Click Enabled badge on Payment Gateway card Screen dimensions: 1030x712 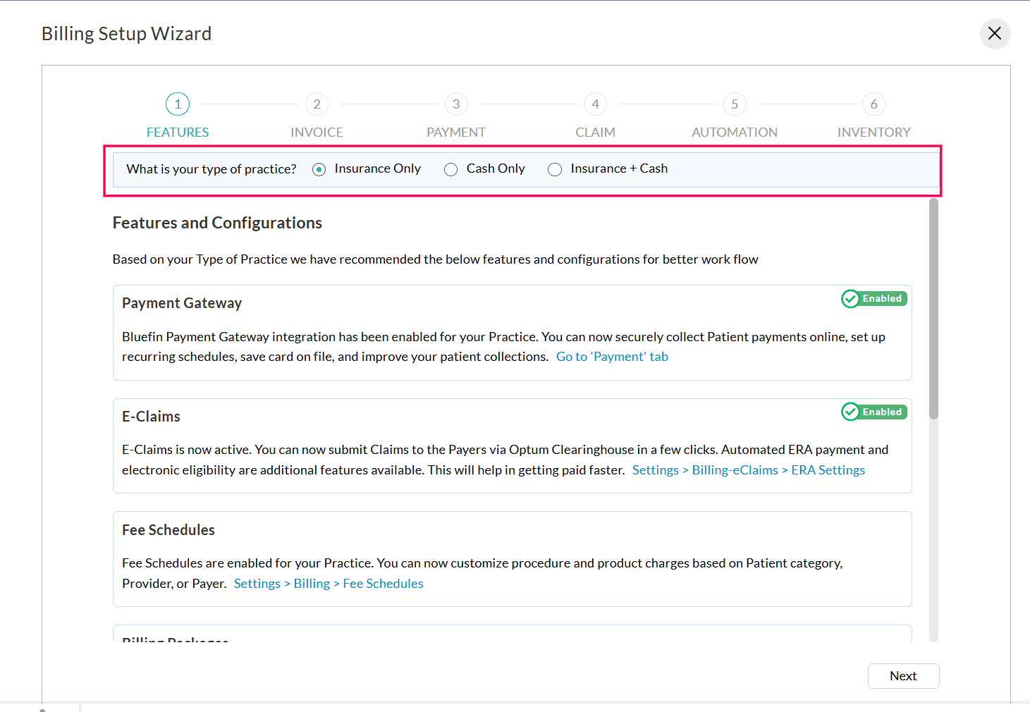(873, 299)
